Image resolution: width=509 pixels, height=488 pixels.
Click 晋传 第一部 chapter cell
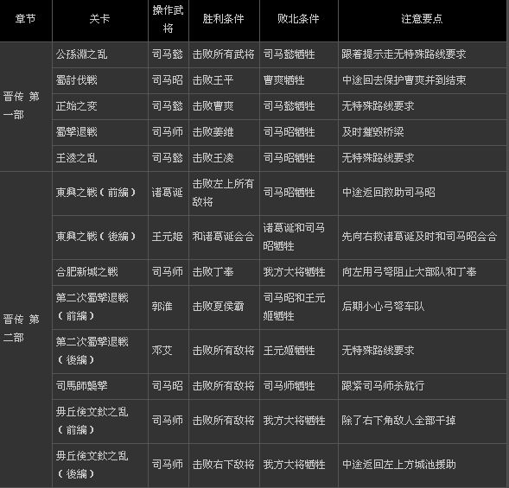pos(26,106)
